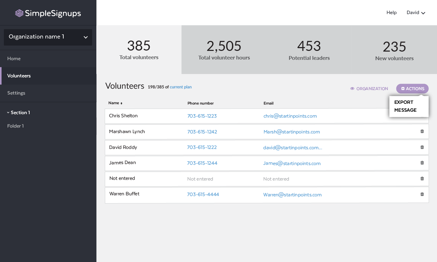
Task: Open the Actions dropdown button
Action: tap(412, 89)
